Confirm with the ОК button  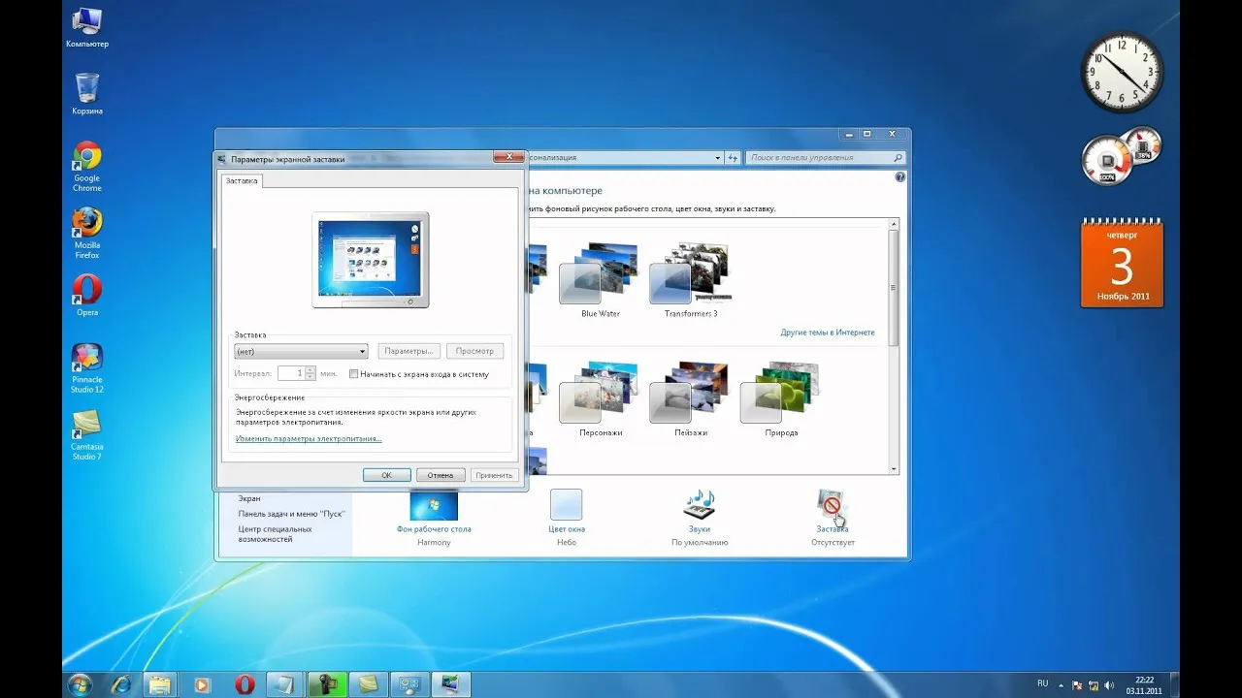pyautogui.click(x=386, y=475)
